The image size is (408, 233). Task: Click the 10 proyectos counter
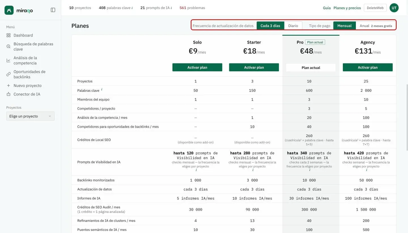click(80, 8)
